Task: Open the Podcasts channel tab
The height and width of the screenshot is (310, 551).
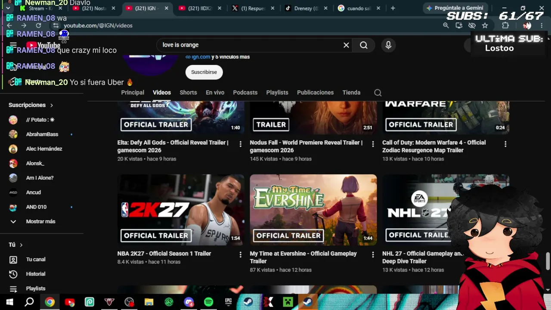Action: pyautogui.click(x=245, y=93)
